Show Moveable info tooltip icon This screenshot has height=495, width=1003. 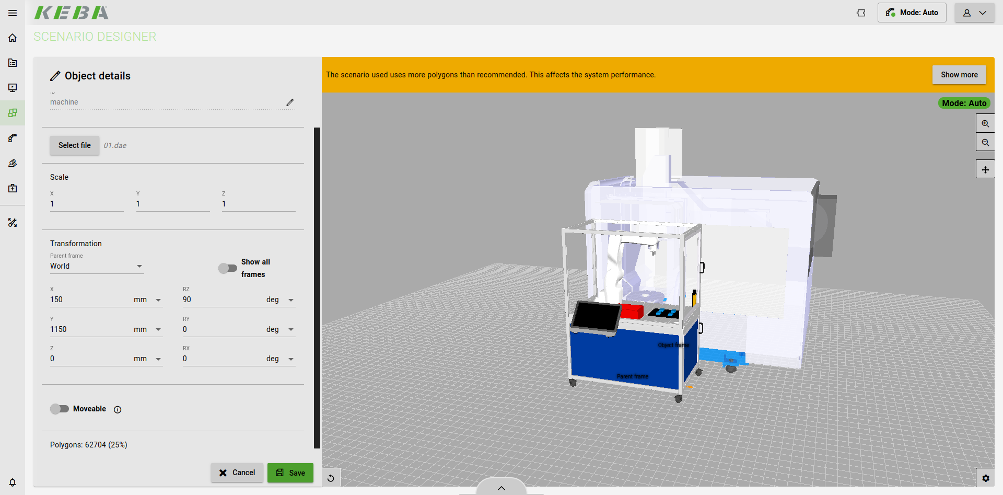[118, 409]
